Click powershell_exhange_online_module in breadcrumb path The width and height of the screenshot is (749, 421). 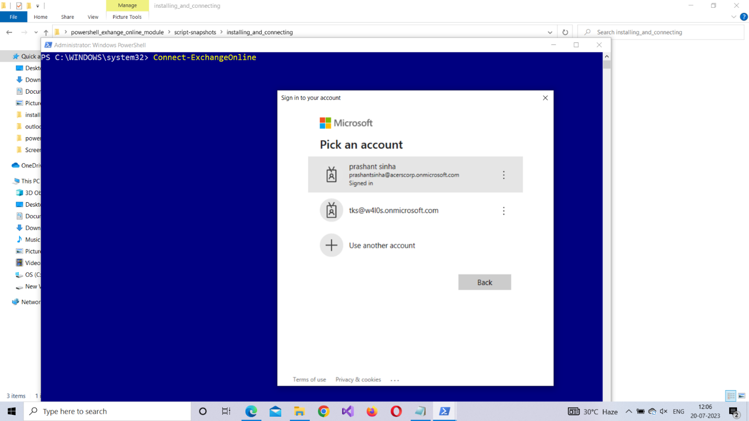click(x=117, y=32)
